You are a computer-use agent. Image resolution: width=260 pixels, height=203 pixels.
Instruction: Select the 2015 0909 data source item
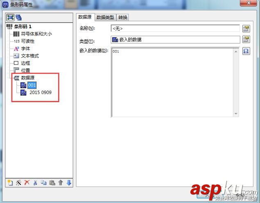pos(41,93)
